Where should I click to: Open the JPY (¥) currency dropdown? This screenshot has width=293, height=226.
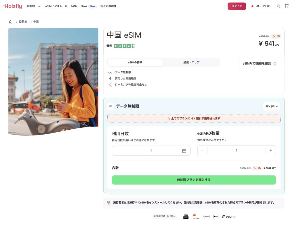click(x=271, y=106)
